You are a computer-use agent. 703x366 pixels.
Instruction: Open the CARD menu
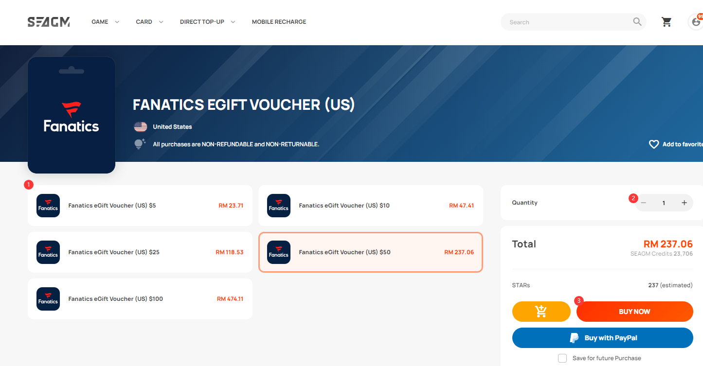pos(144,22)
